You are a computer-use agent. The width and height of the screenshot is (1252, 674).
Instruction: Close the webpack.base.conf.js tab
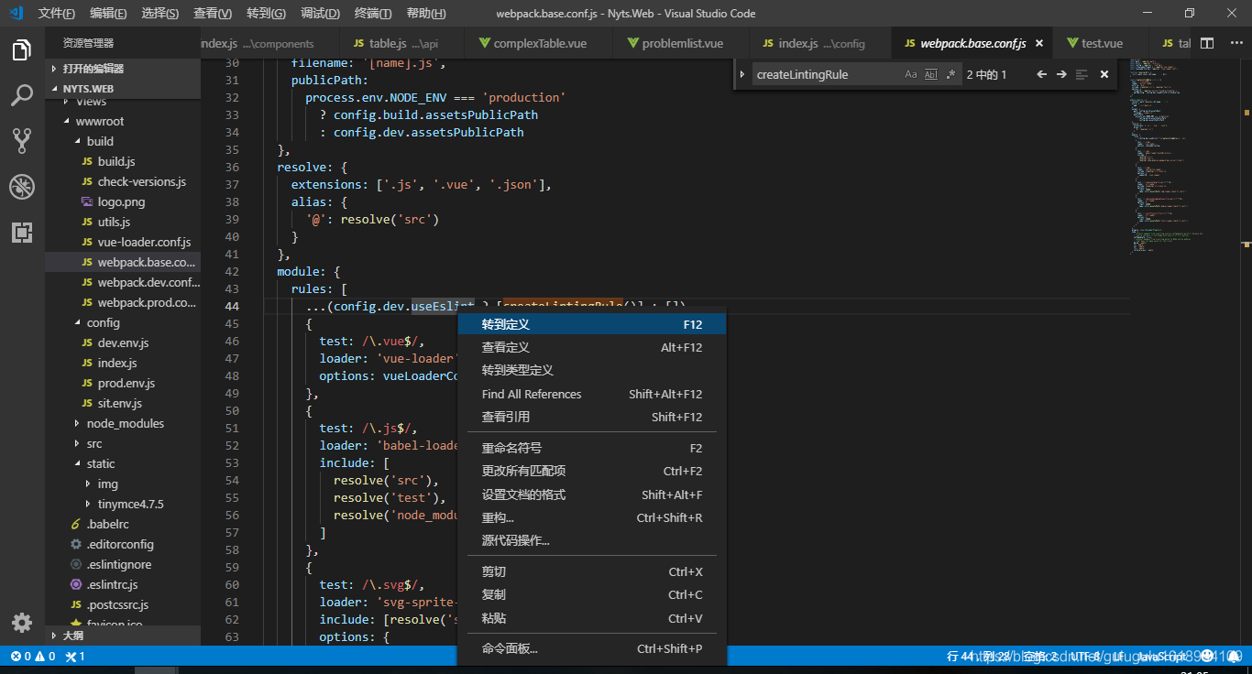point(1038,43)
